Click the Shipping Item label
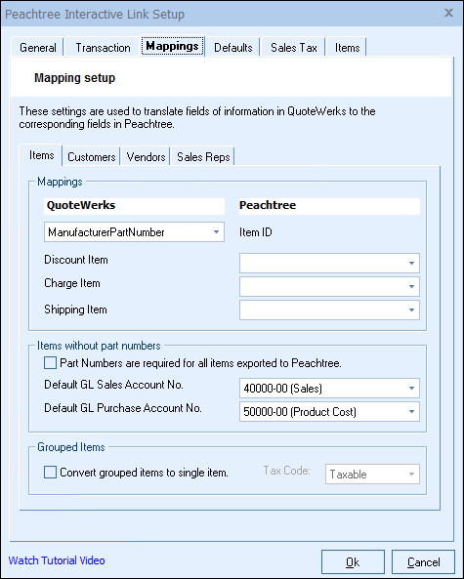The height and width of the screenshot is (579, 464). [76, 310]
